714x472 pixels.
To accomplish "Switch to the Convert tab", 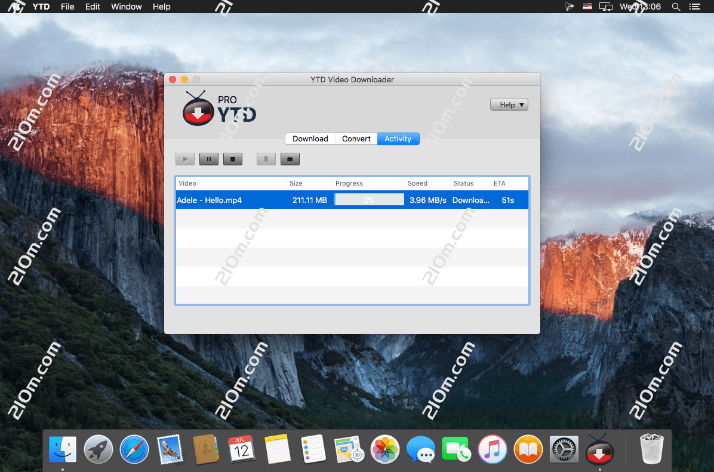I will (356, 139).
